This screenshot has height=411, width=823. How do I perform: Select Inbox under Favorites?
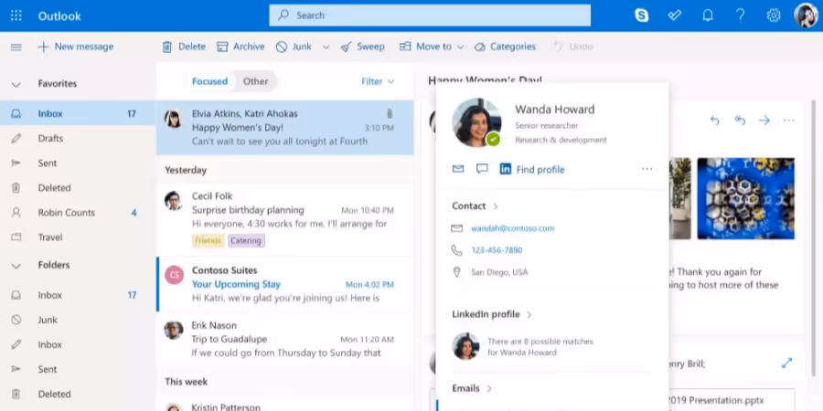78,113
